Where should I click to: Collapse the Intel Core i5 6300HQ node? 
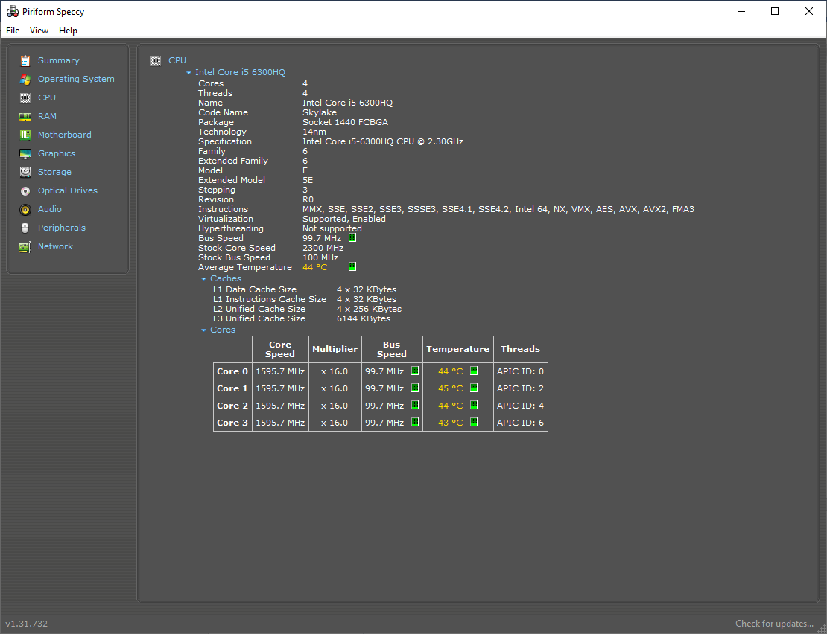click(x=190, y=72)
